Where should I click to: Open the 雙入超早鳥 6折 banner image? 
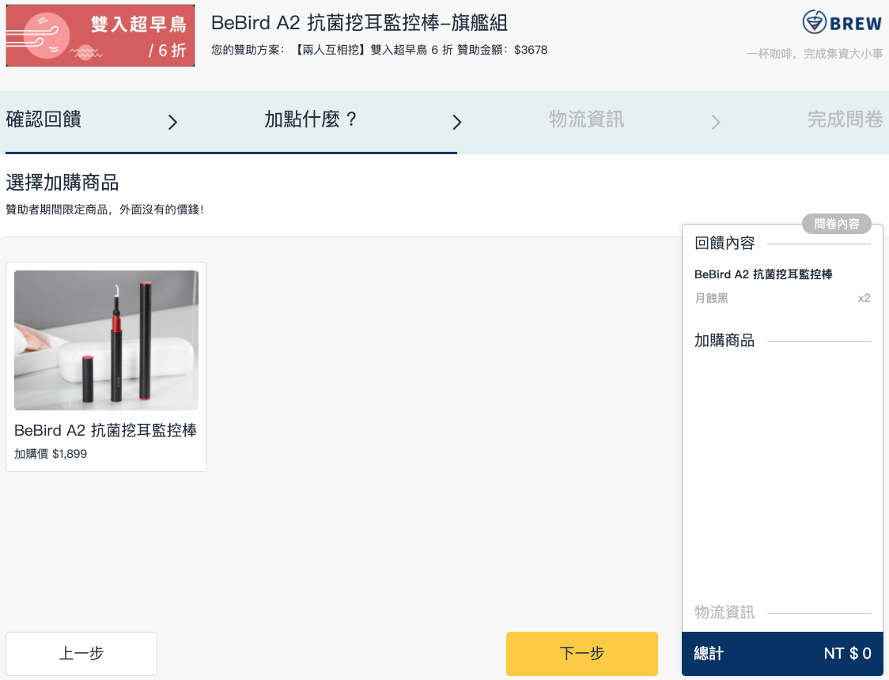[x=100, y=36]
